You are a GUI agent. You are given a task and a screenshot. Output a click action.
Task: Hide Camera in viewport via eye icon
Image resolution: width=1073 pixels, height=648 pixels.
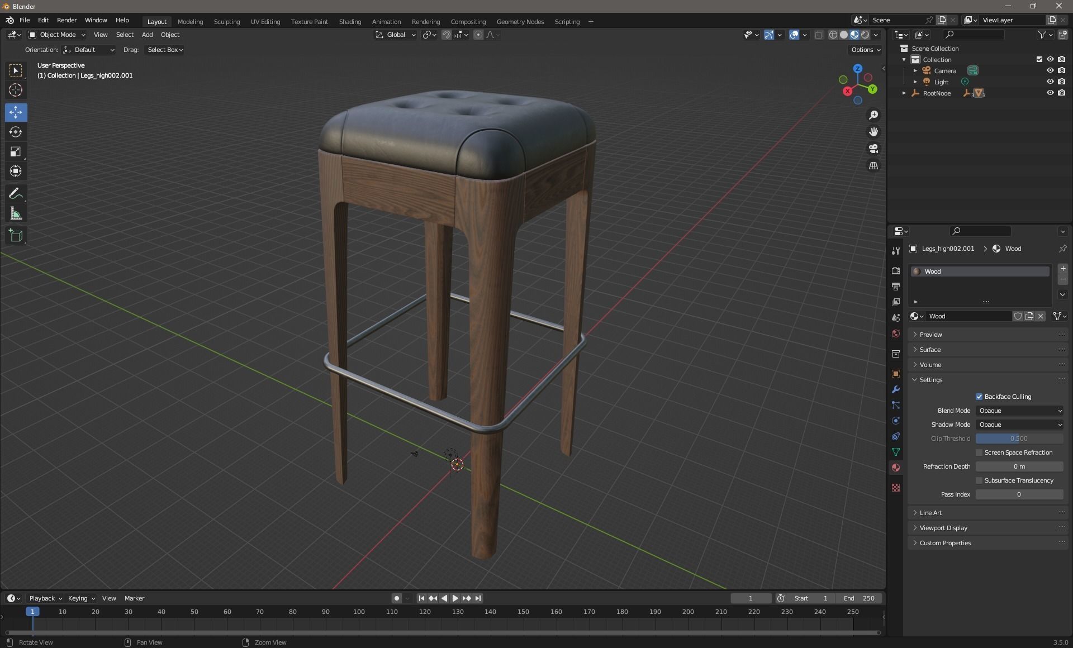pos(1050,70)
